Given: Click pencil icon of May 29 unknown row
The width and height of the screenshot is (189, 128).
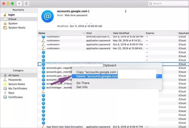Looking at the screenshot, I should click(43, 41).
